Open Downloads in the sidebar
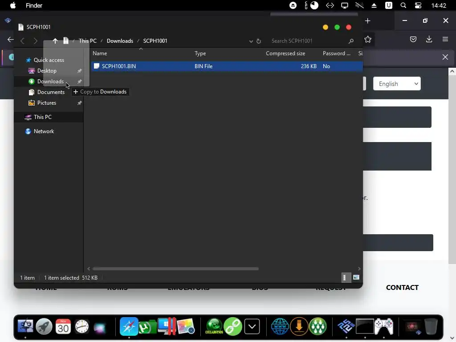Image resolution: width=456 pixels, height=342 pixels. pos(50,81)
